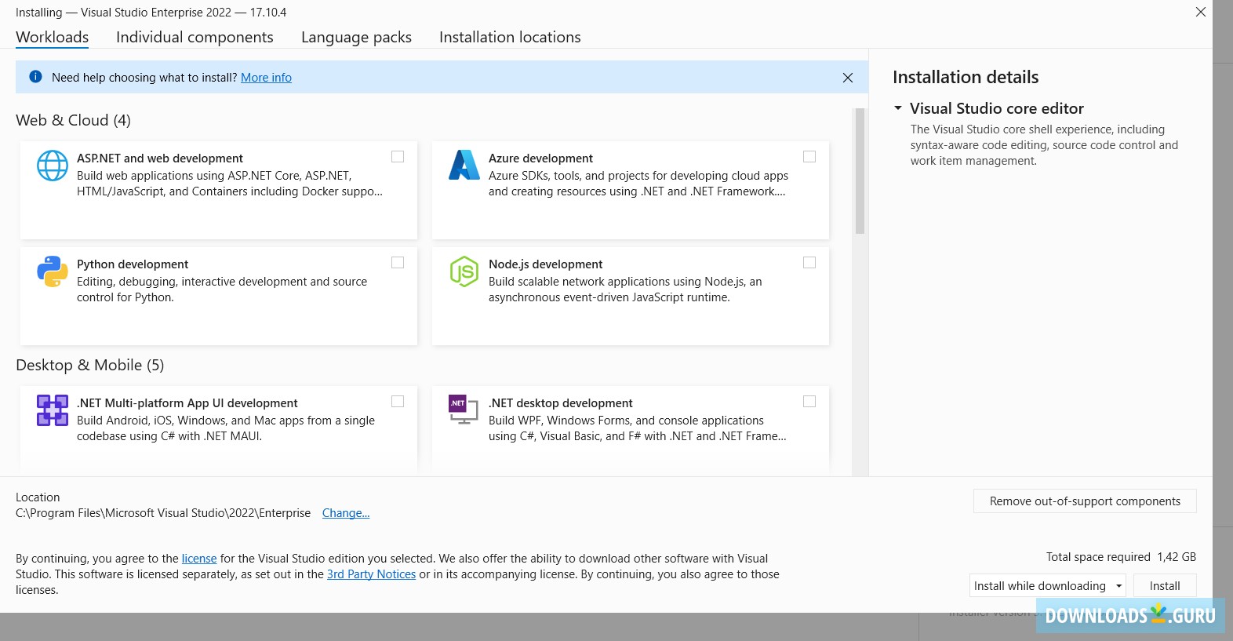Open the 3rd Party Notices link

(371, 574)
